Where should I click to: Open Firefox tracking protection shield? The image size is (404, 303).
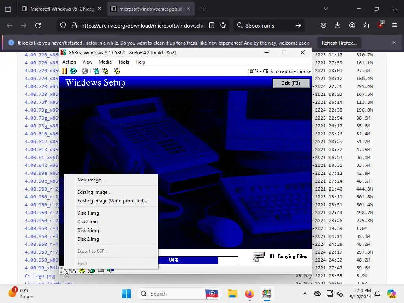point(63,26)
